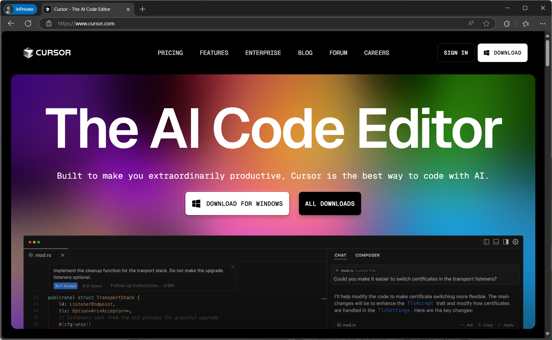Click red close dot of editor window
The width and height of the screenshot is (552, 340).
pyautogui.click(x=30, y=242)
